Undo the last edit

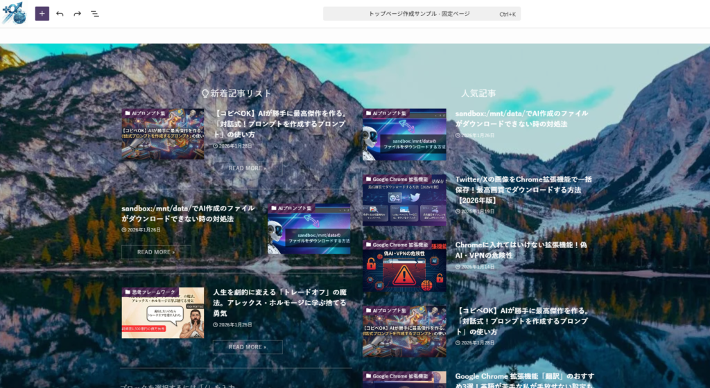[x=60, y=14]
